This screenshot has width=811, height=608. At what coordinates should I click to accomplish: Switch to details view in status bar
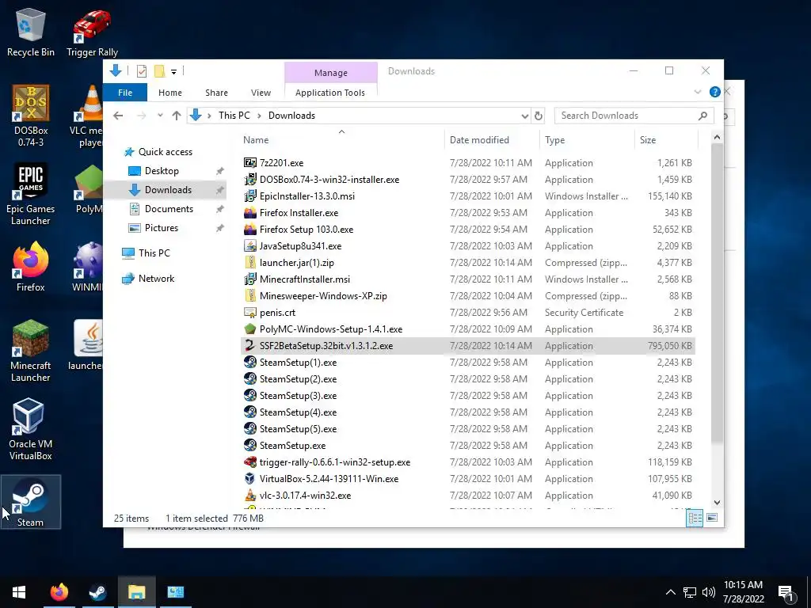pos(695,518)
